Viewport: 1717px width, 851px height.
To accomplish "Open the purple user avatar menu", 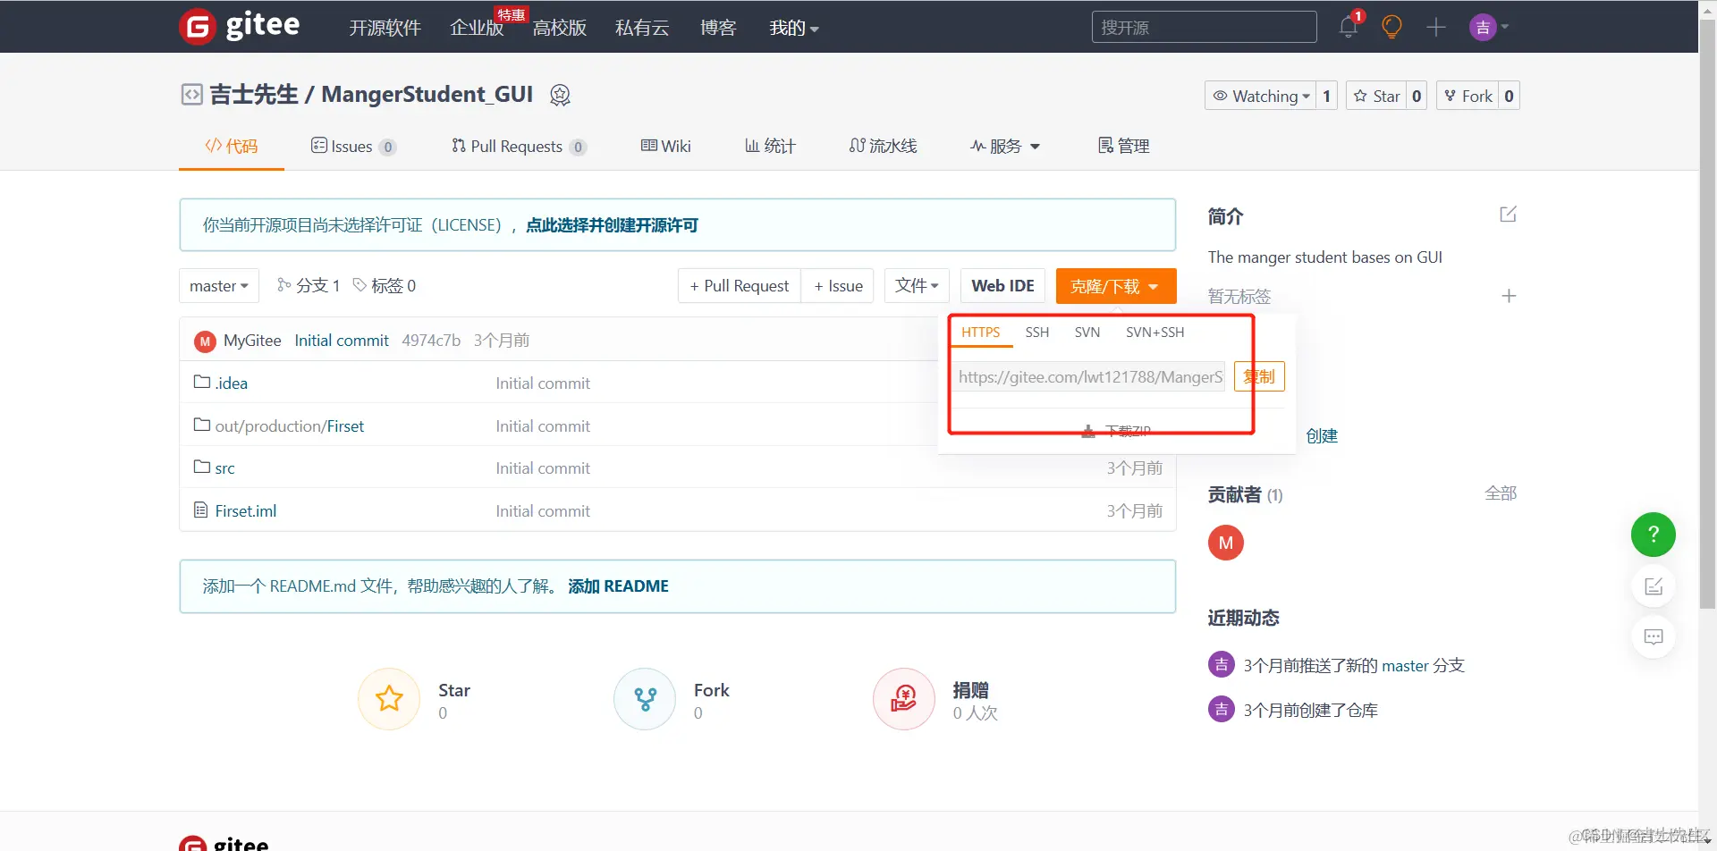I will [x=1489, y=27].
